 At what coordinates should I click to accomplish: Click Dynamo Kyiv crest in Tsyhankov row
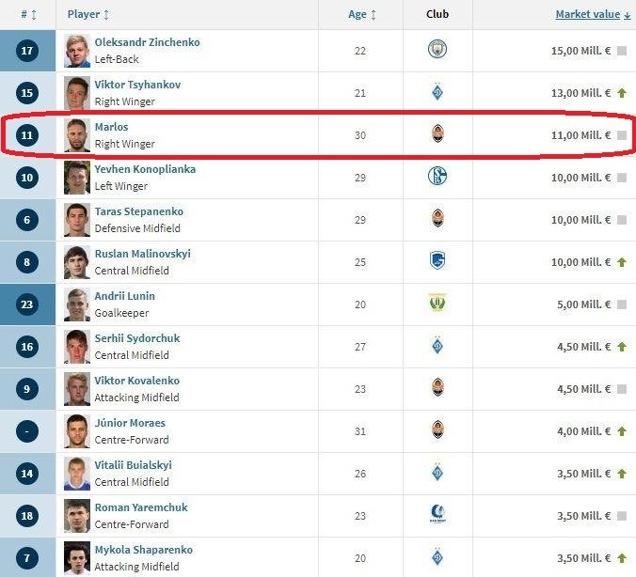click(437, 92)
